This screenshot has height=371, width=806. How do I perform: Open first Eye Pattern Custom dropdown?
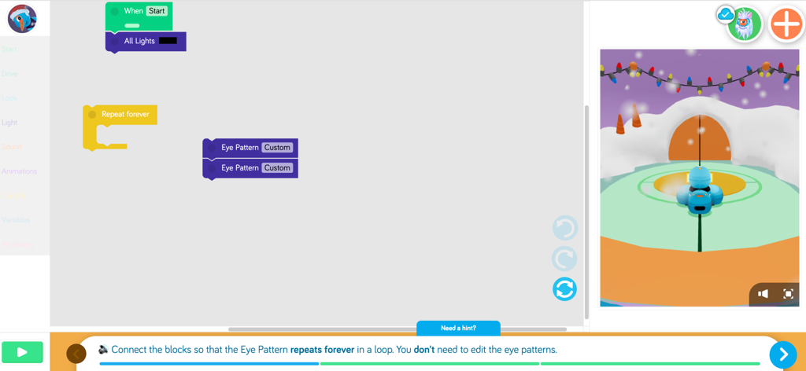[x=277, y=148]
